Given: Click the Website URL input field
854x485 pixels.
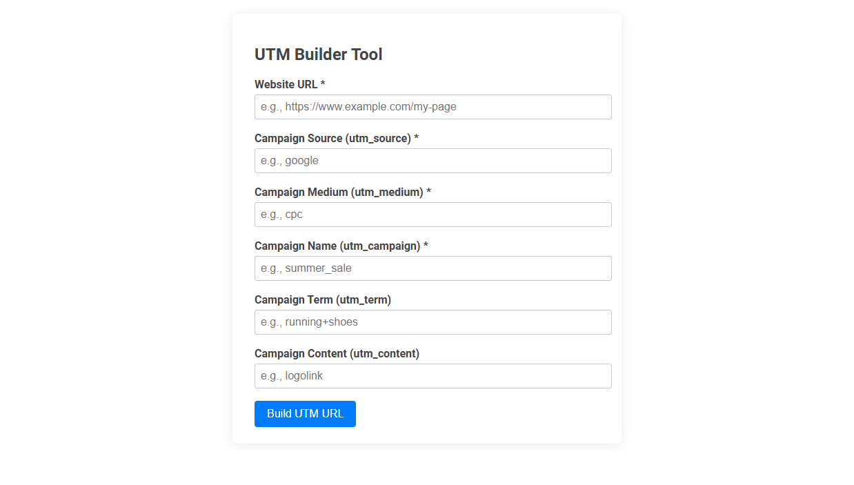Looking at the screenshot, I should click(433, 107).
